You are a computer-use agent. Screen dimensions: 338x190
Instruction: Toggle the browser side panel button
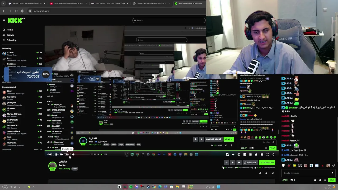point(23,11)
